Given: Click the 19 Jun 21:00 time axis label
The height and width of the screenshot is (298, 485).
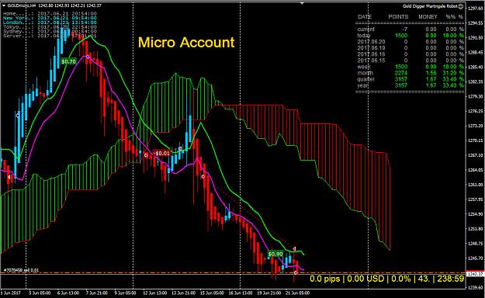Looking at the screenshot, I should coord(268,293).
